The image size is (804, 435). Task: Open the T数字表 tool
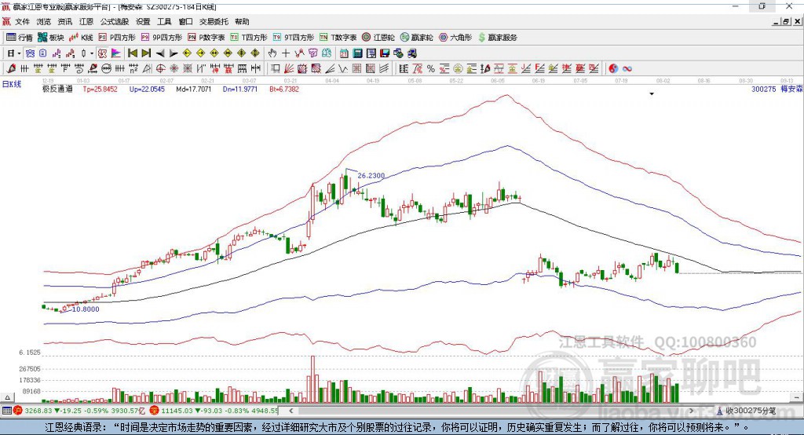(338, 38)
